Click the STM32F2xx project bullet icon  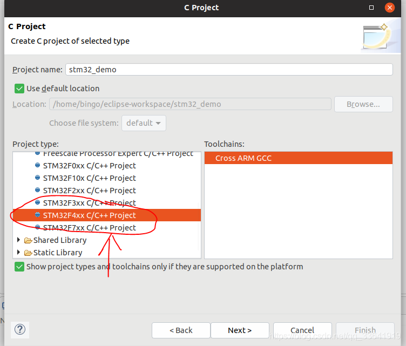tap(38, 191)
